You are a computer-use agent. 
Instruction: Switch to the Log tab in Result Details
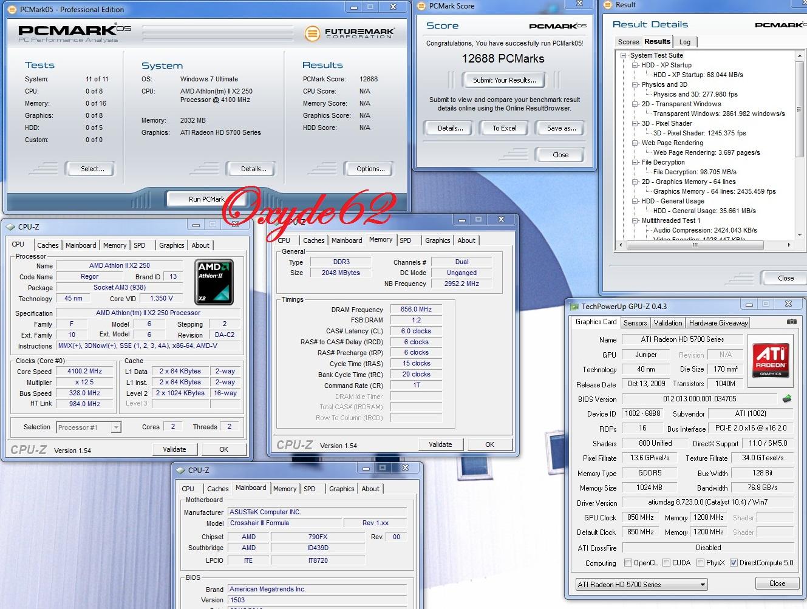tap(685, 42)
